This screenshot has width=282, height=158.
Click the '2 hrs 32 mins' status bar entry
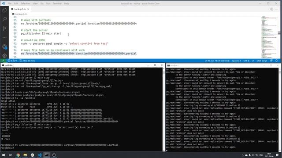click(27, 61)
